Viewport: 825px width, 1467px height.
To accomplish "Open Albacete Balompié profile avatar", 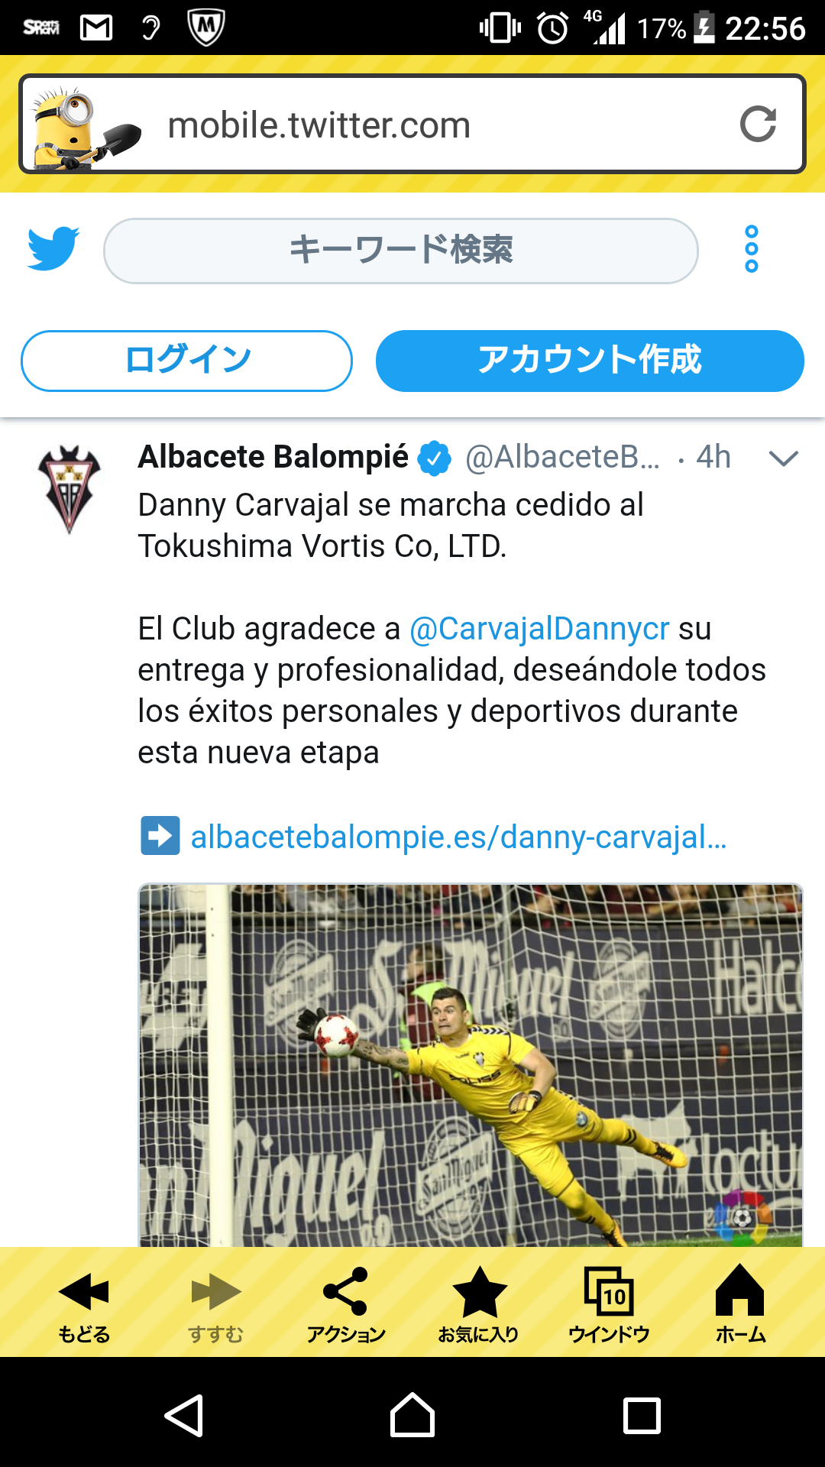I will (x=70, y=489).
